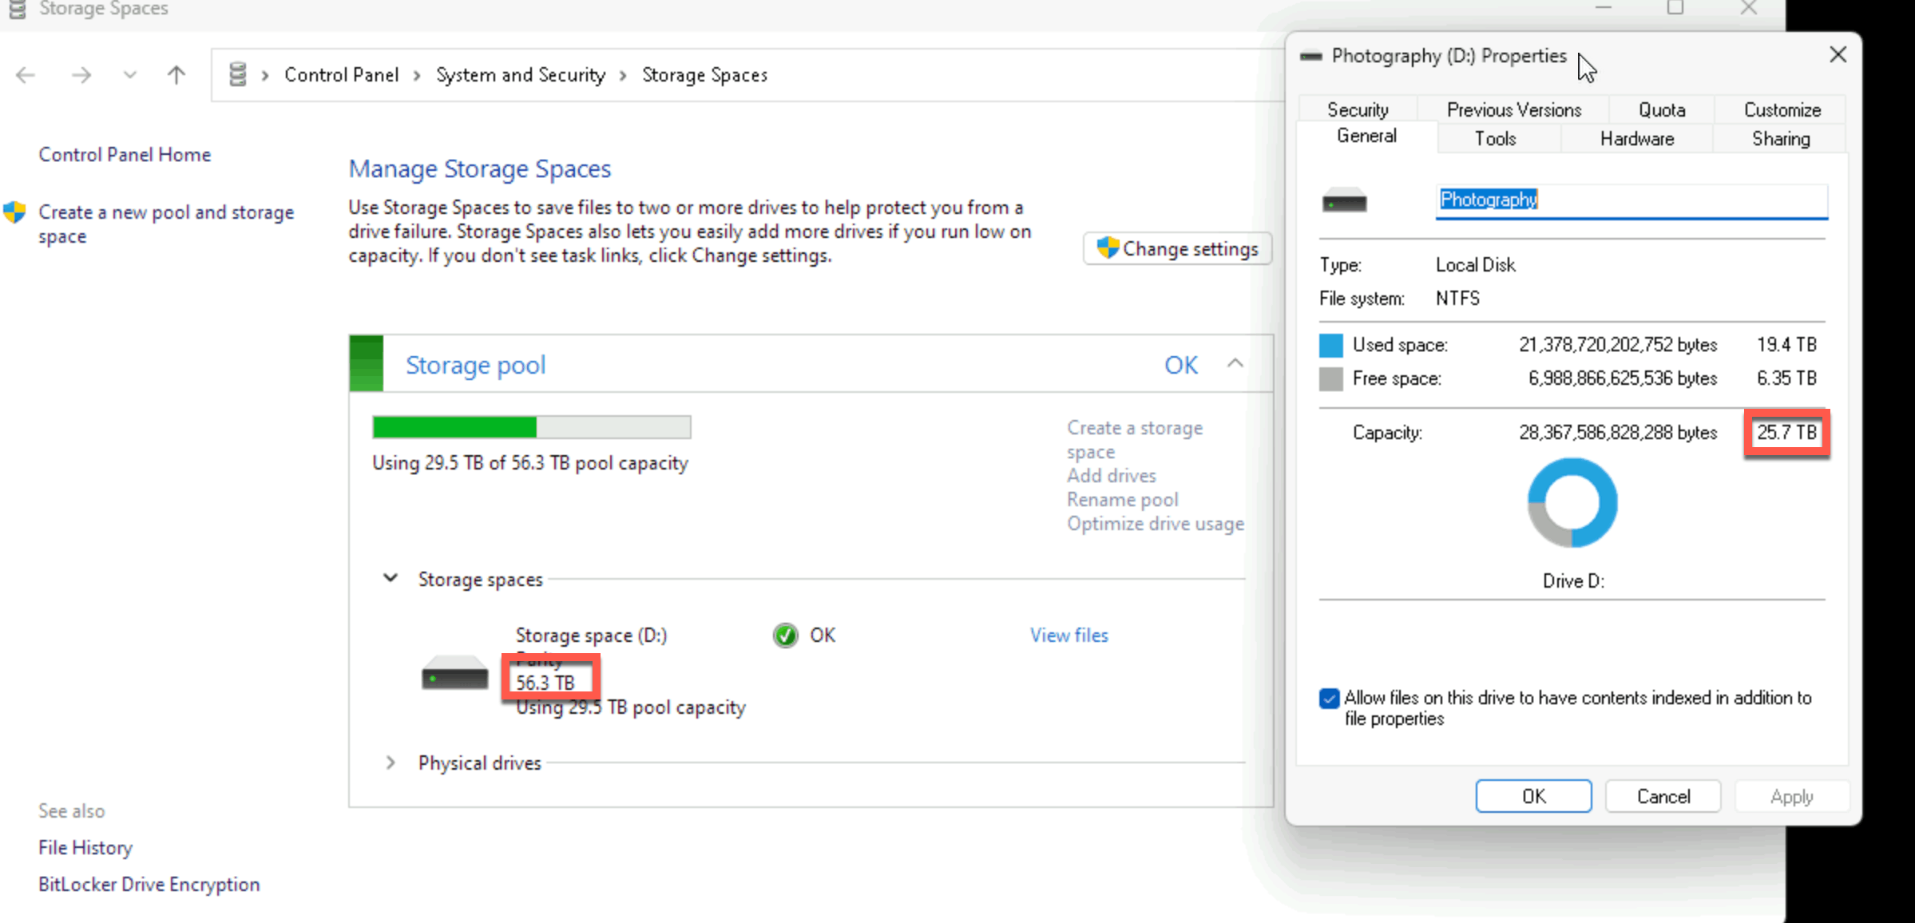Click the drive icon next to Storage space (D:)

point(454,672)
